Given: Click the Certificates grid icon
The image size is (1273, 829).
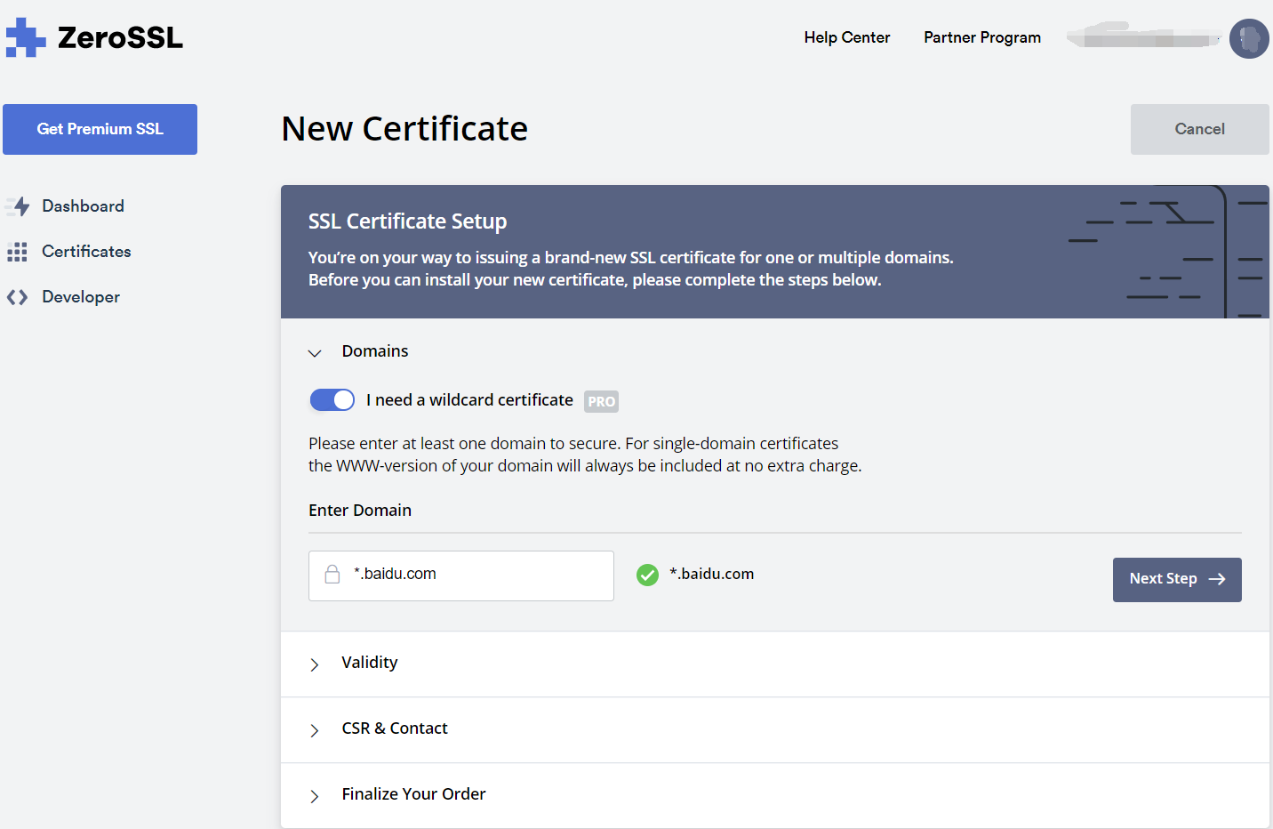Looking at the screenshot, I should (17, 252).
